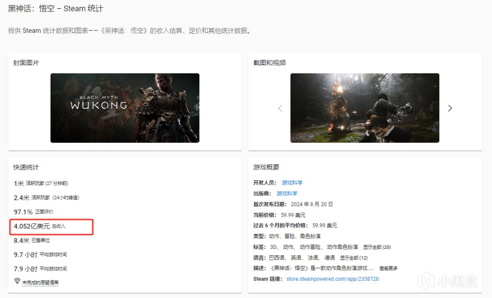Click the 当前价格 59.99 美元 value
The width and height of the screenshot is (492, 298).
pyautogui.click(x=293, y=215)
